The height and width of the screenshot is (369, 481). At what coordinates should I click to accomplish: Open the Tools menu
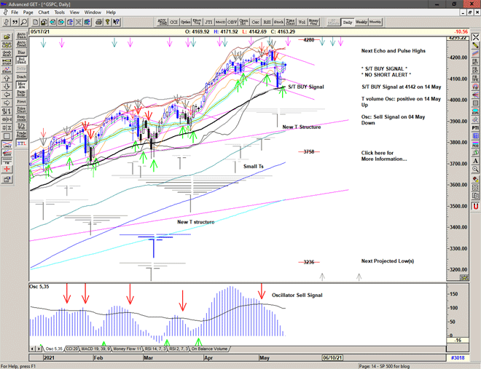[x=60, y=12]
